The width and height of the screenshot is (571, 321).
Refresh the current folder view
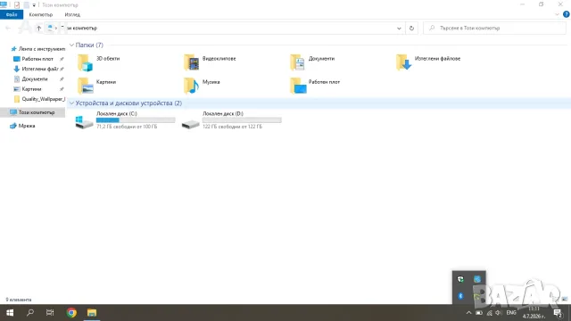tap(411, 28)
